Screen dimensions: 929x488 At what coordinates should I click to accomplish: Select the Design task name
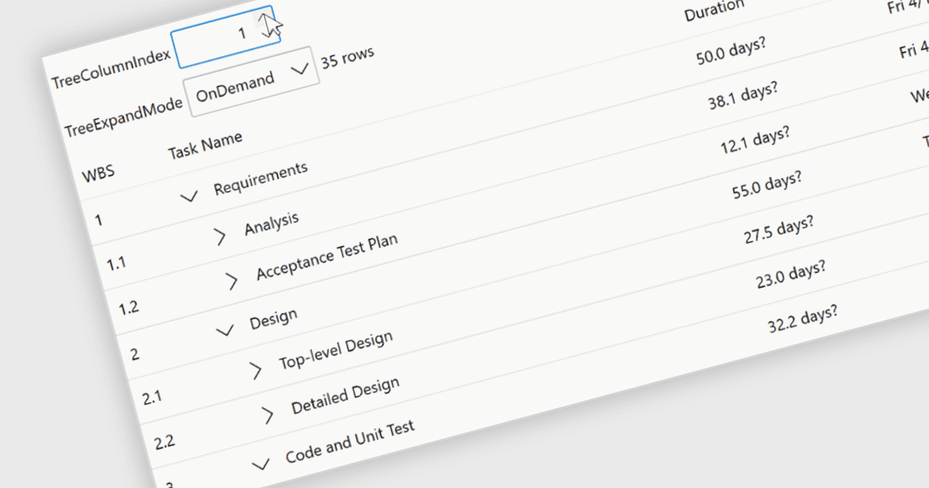pyautogui.click(x=274, y=318)
